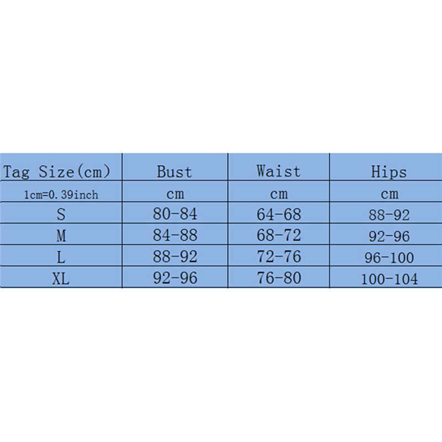This screenshot has width=442, height=442.
Task: Select the XL size row label
Action: click(x=61, y=278)
